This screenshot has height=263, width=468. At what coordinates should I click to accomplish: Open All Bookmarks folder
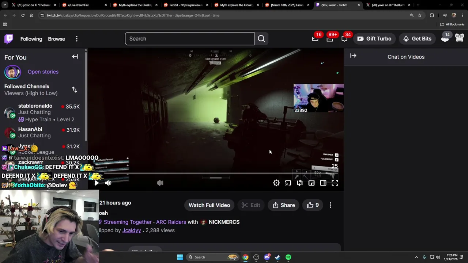(452, 24)
